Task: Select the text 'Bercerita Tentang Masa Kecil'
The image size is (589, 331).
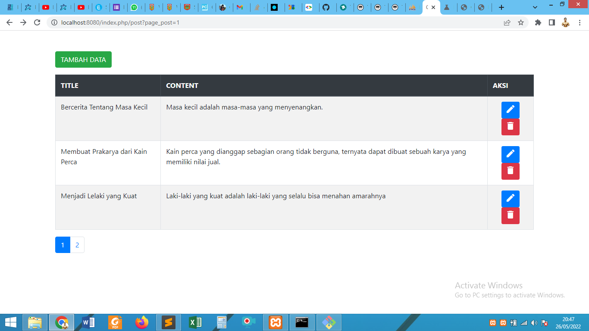Action: (104, 107)
